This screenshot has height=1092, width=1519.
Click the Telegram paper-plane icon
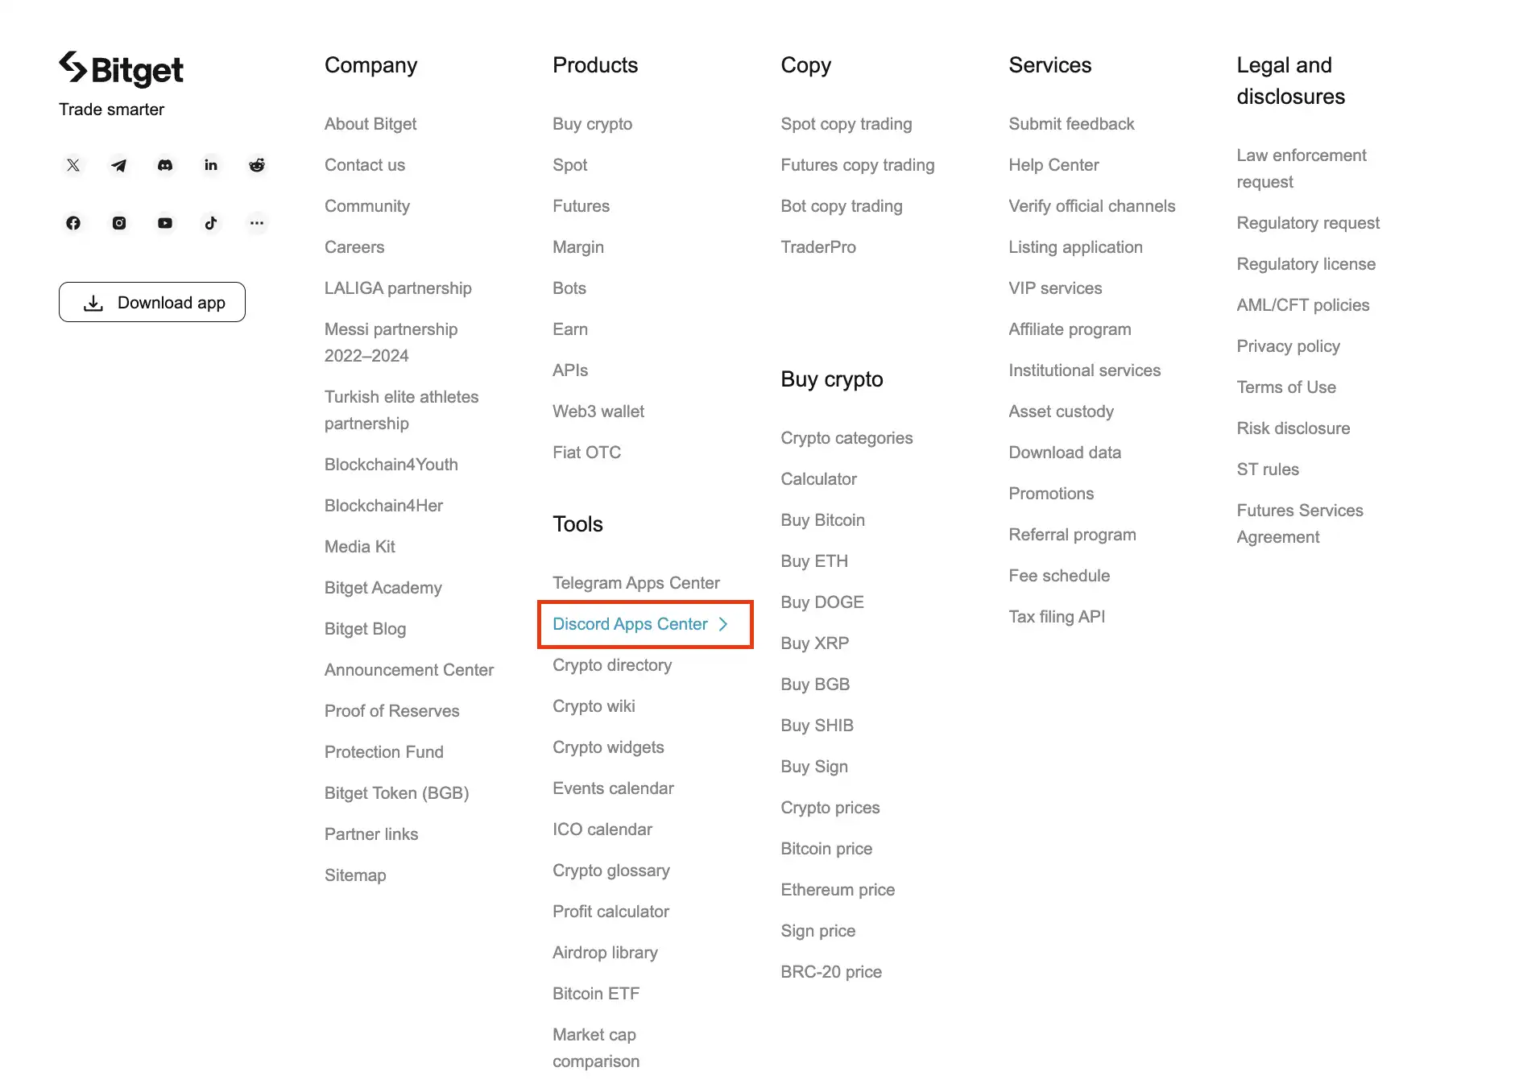119,165
